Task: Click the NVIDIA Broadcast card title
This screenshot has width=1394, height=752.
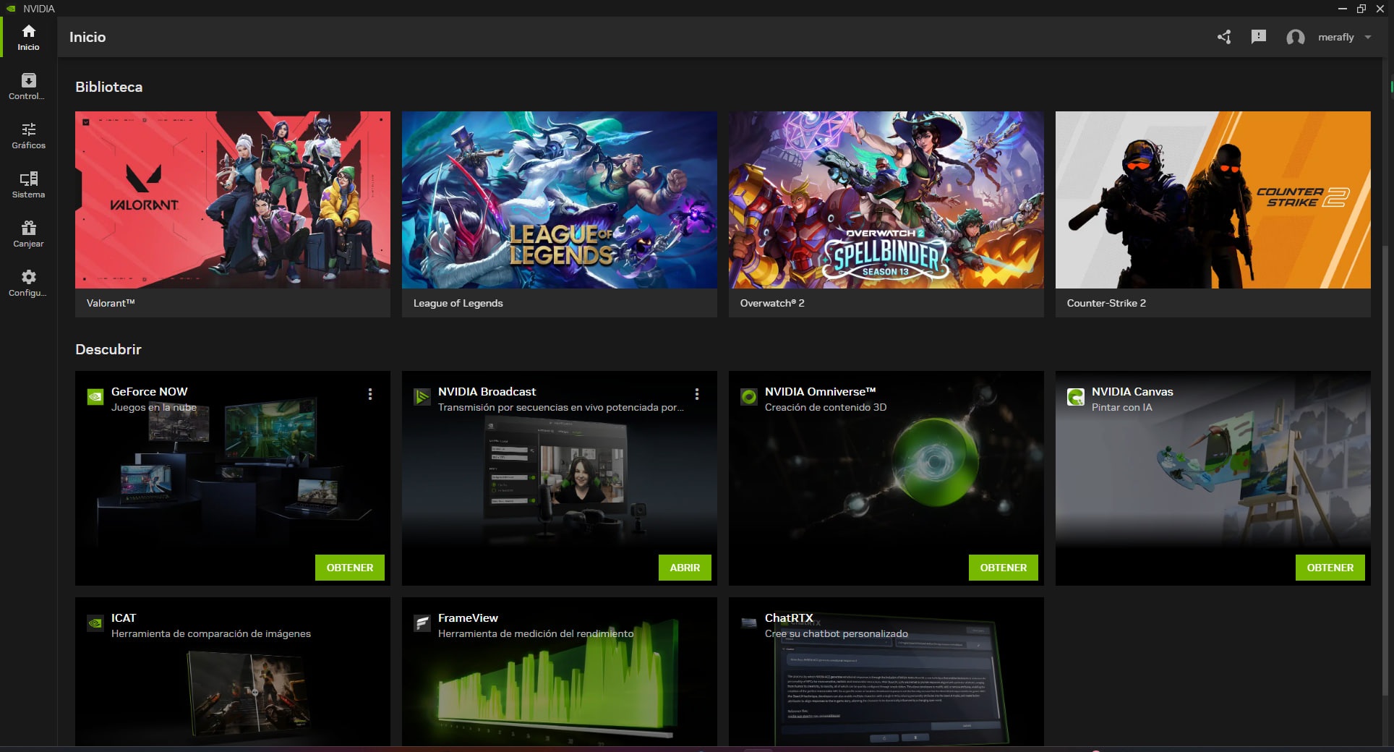Action: [487, 391]
